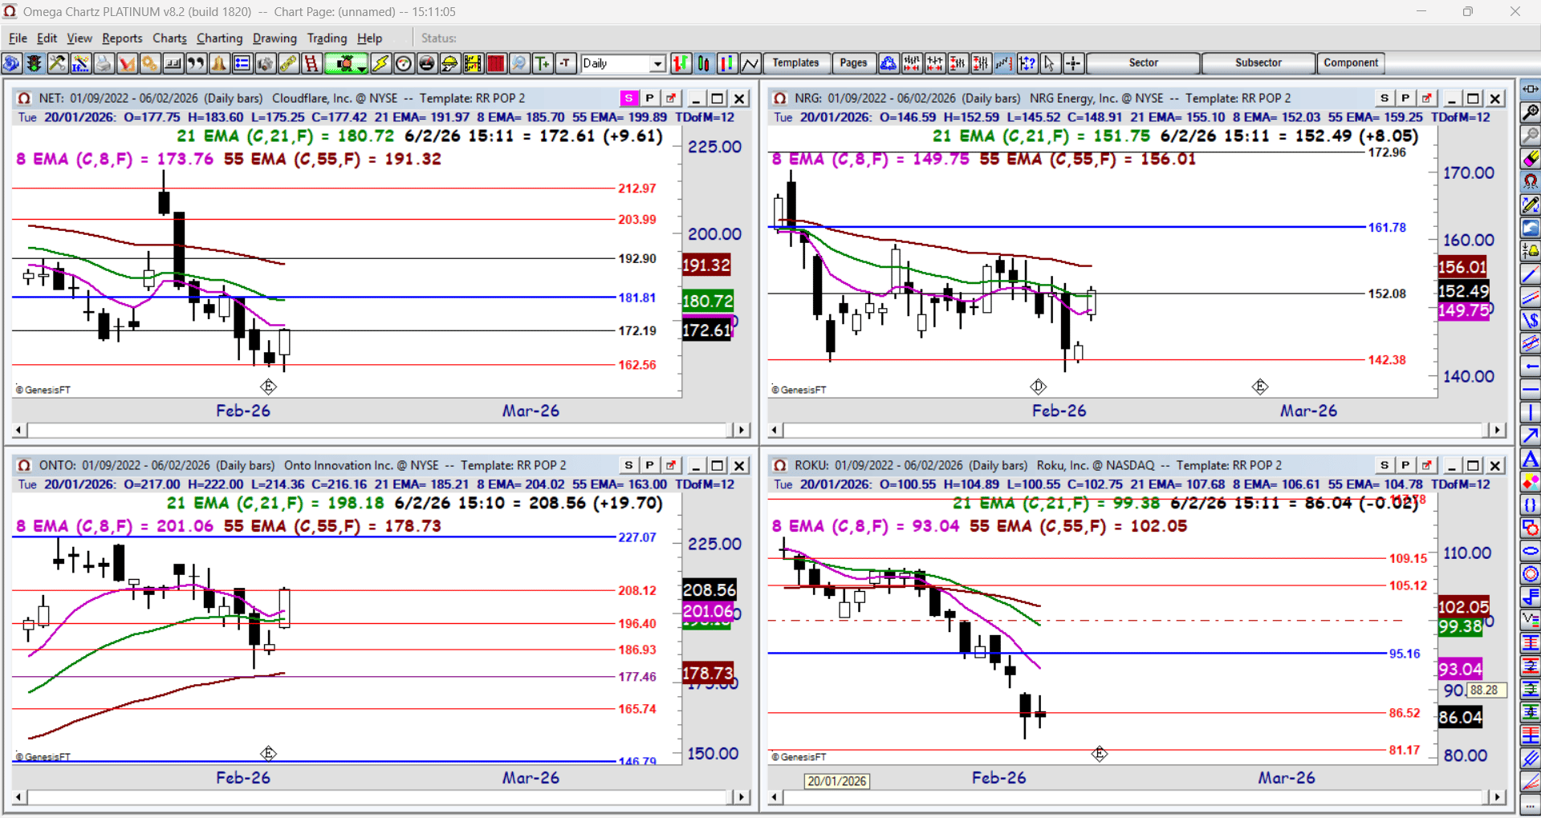Screen dimensions: 1541x818
Task: Open the Edit menu
Action: (47, 38)
